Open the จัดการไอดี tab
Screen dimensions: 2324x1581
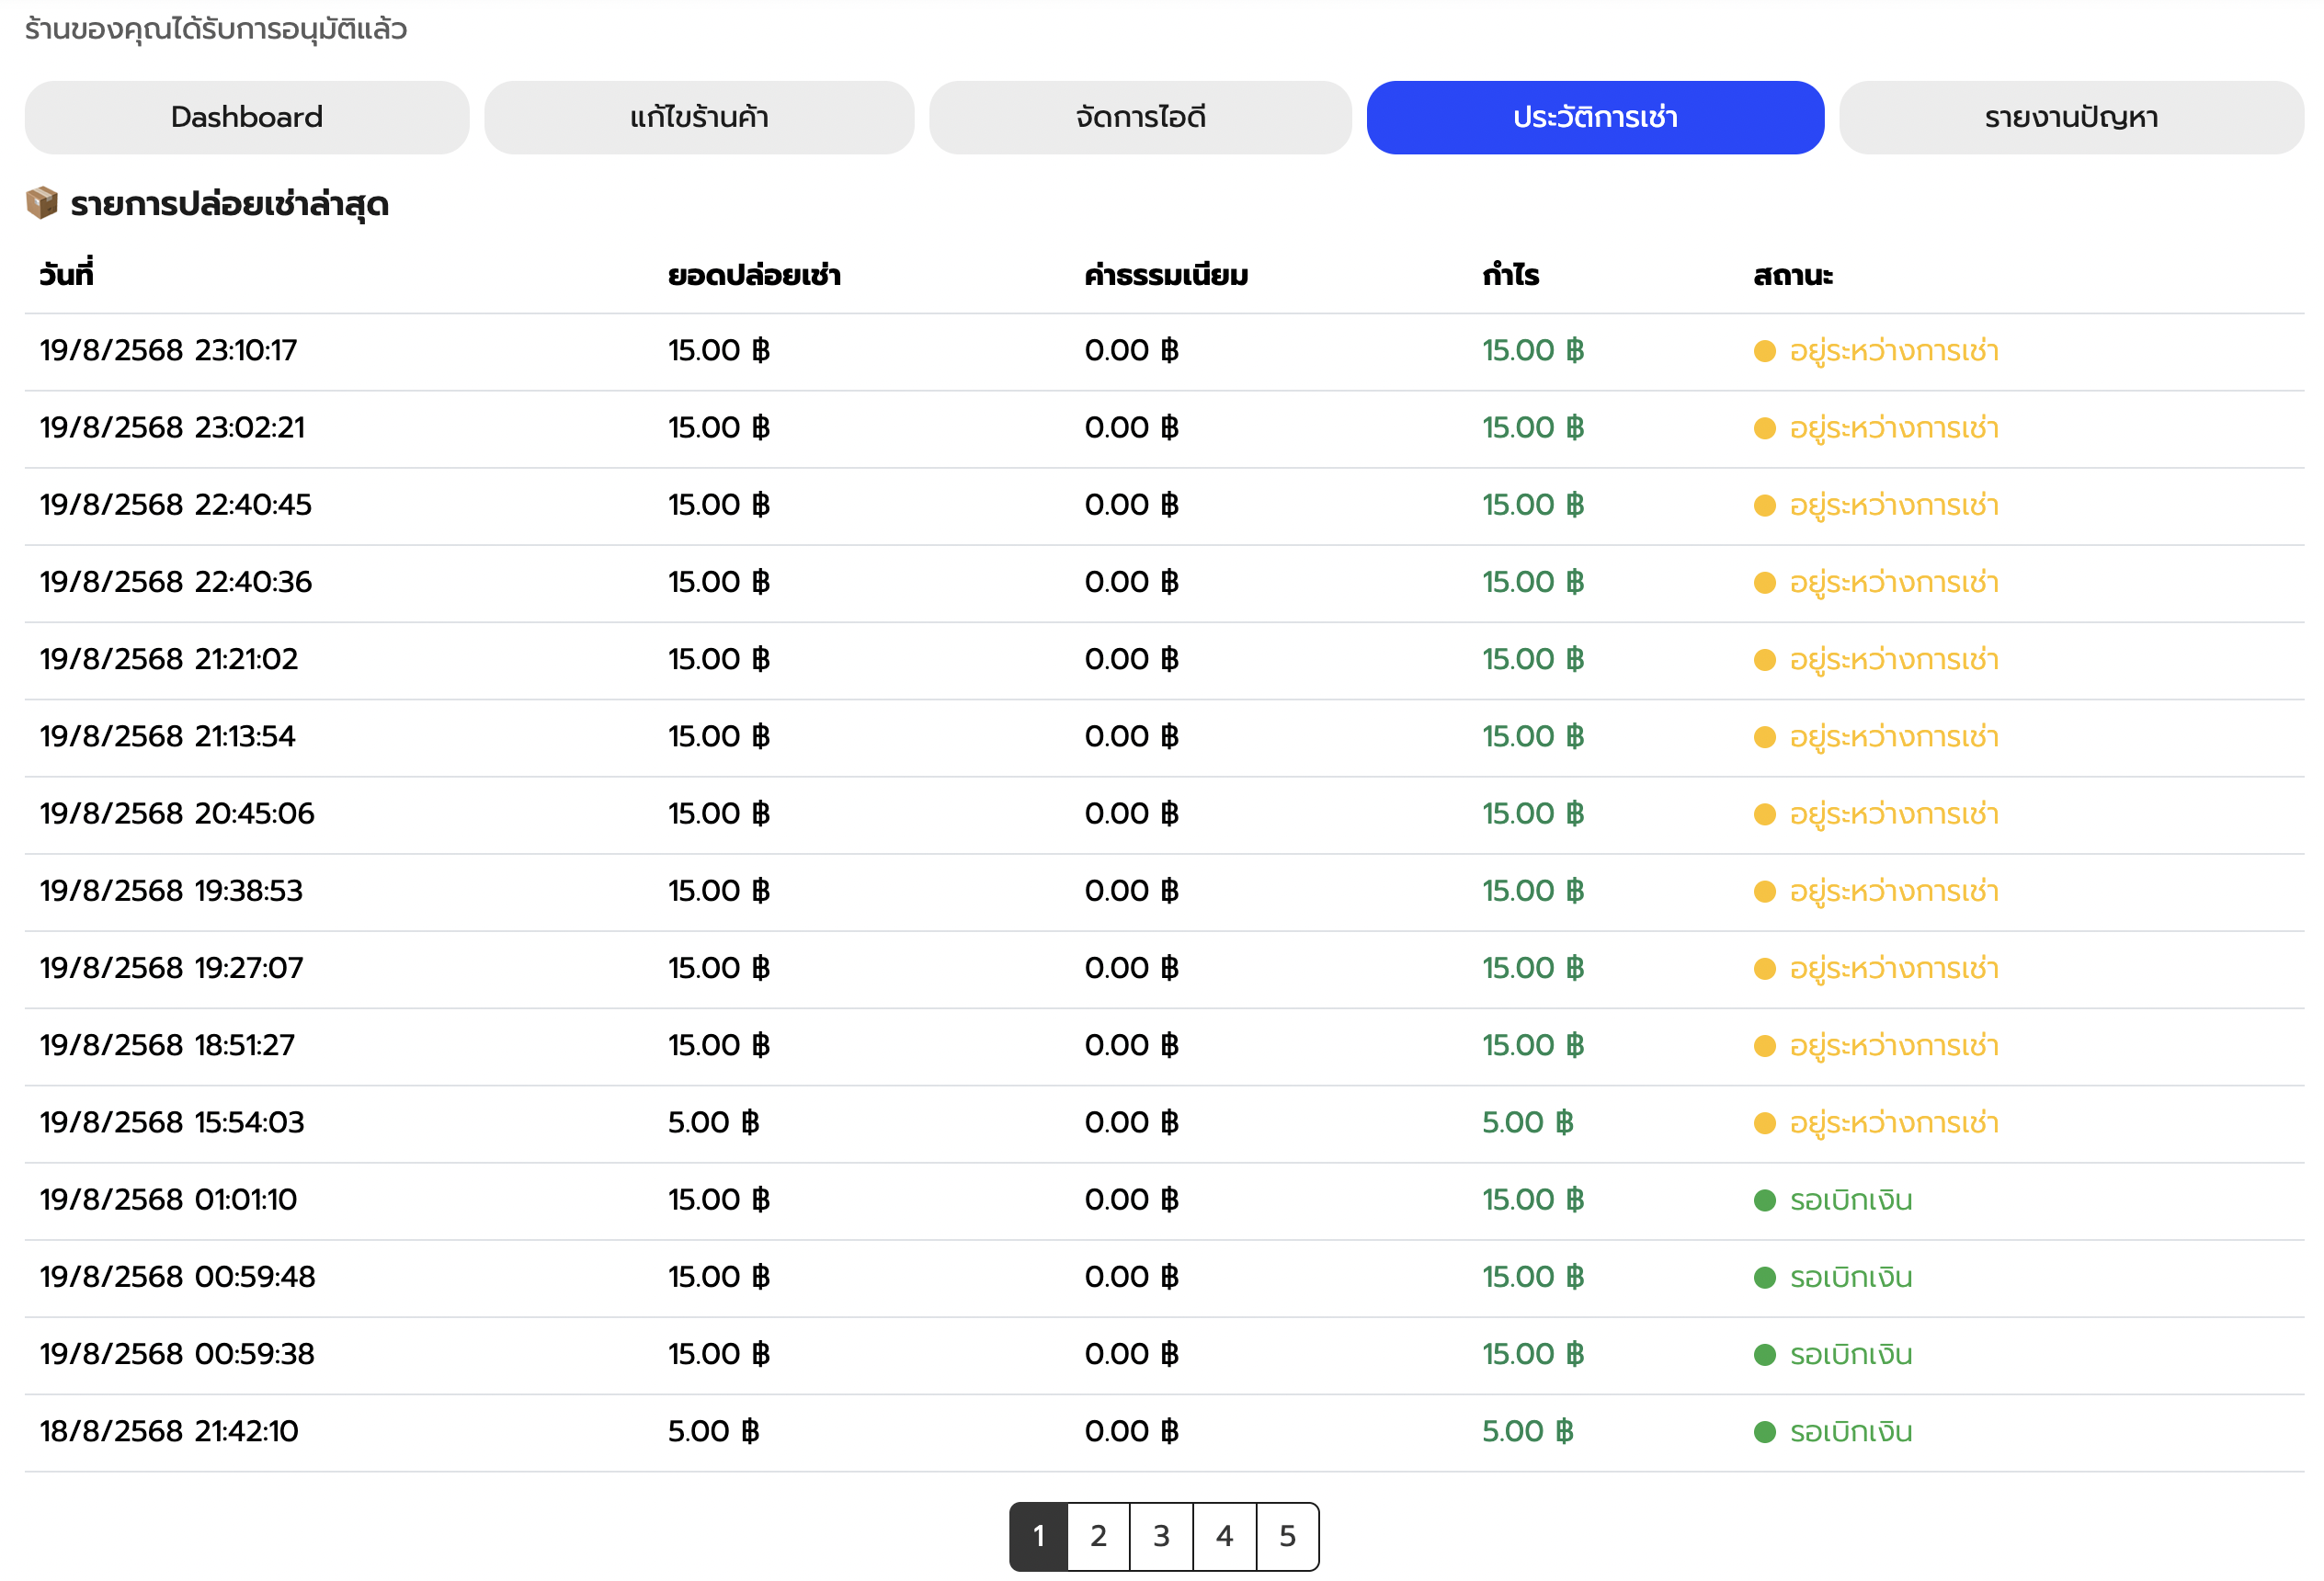click(1140, 117)
